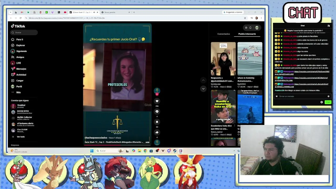
Task: Like the video with the heart icon
Action: pos(157,101)
